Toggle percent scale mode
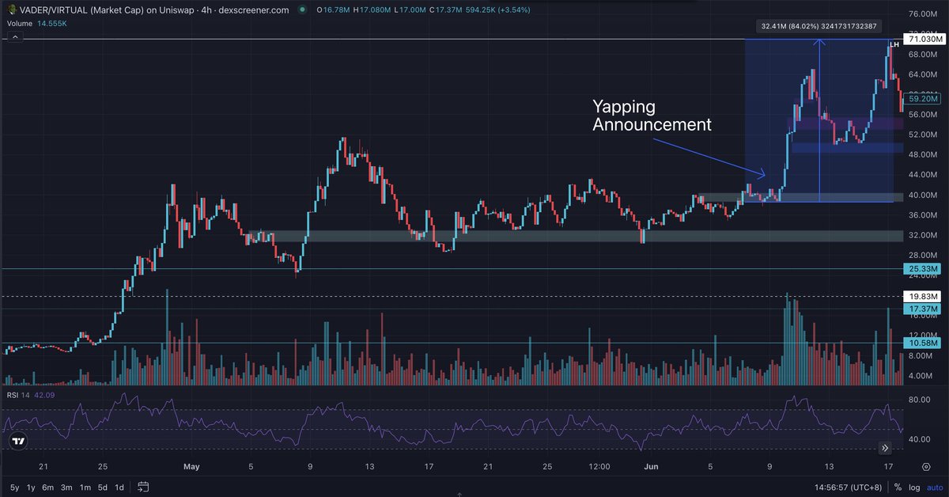This screenshot has height=497, width=949. coord(898,487)
